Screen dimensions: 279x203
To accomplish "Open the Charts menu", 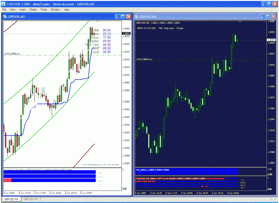I will (33, 10).
